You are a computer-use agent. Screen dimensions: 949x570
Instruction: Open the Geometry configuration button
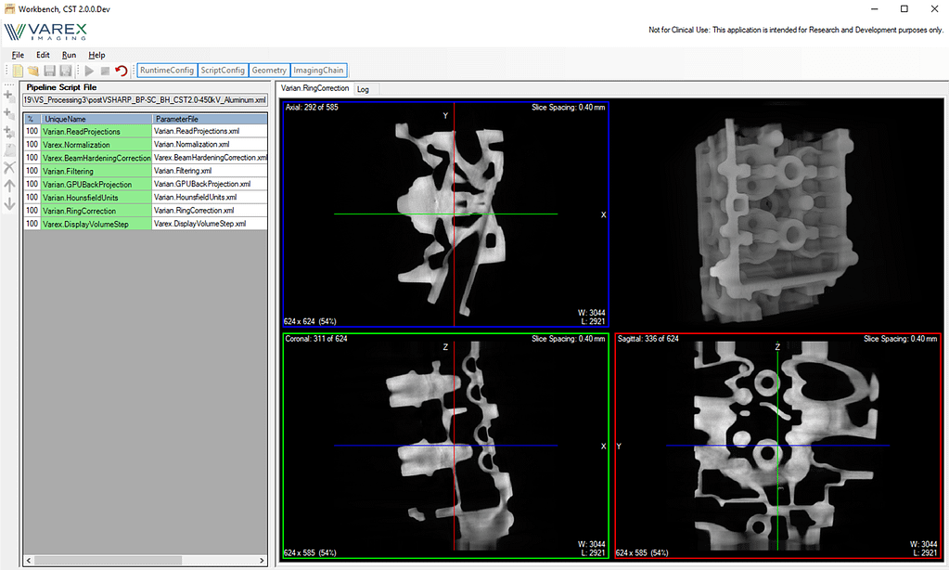coord(269,71)
